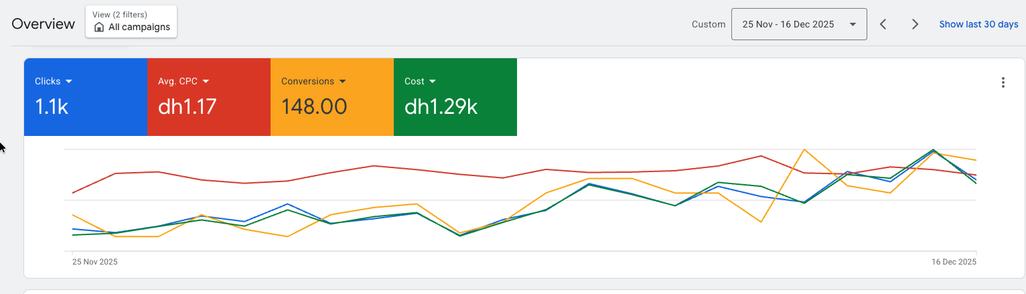The image size is (1026, 294).
Task: Advance to the next date range arrow
Action: coord(915,24)
